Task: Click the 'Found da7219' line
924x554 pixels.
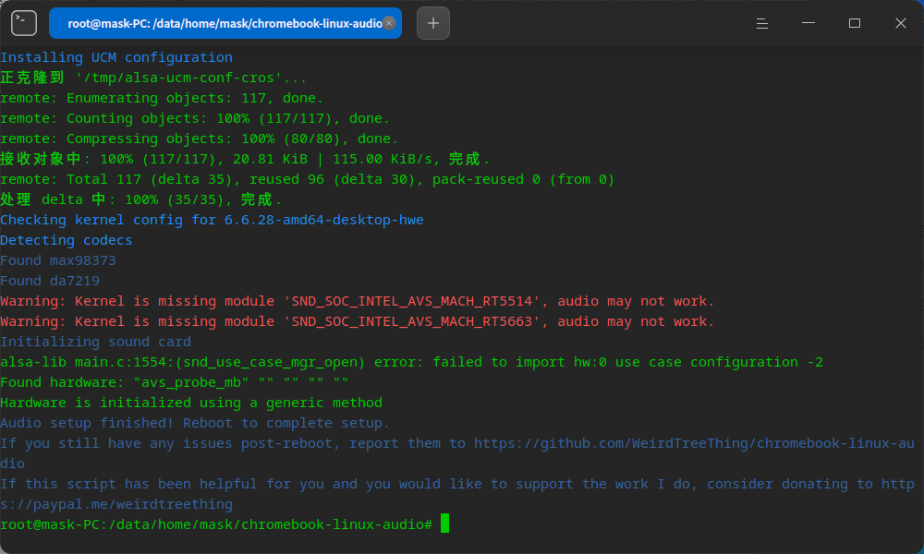Action: click(50, 281)
